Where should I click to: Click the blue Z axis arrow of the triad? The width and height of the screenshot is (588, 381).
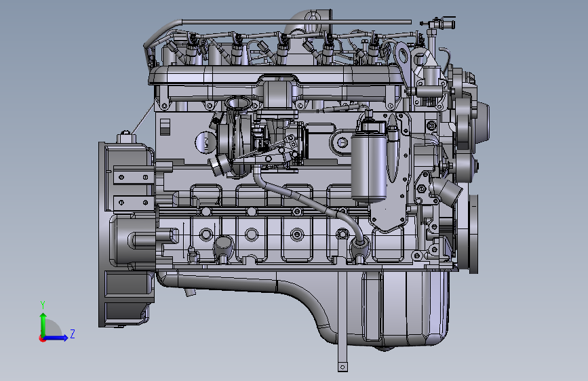[56, 338]
